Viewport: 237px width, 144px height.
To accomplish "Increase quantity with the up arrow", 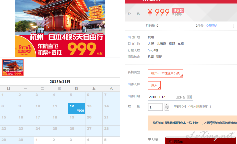I will 167,105.
